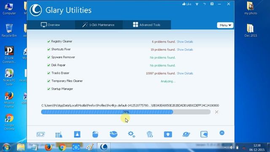This screenshot has width=270, height=152.
Task: Open the Windows Start button
Action: pos(7,147)
